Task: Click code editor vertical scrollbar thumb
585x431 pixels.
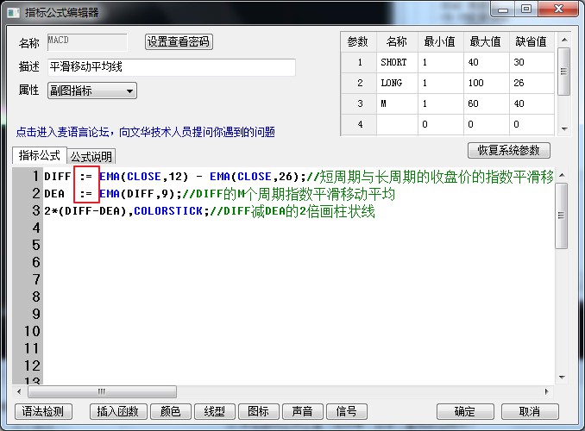Action: click(x=561, y=215)
